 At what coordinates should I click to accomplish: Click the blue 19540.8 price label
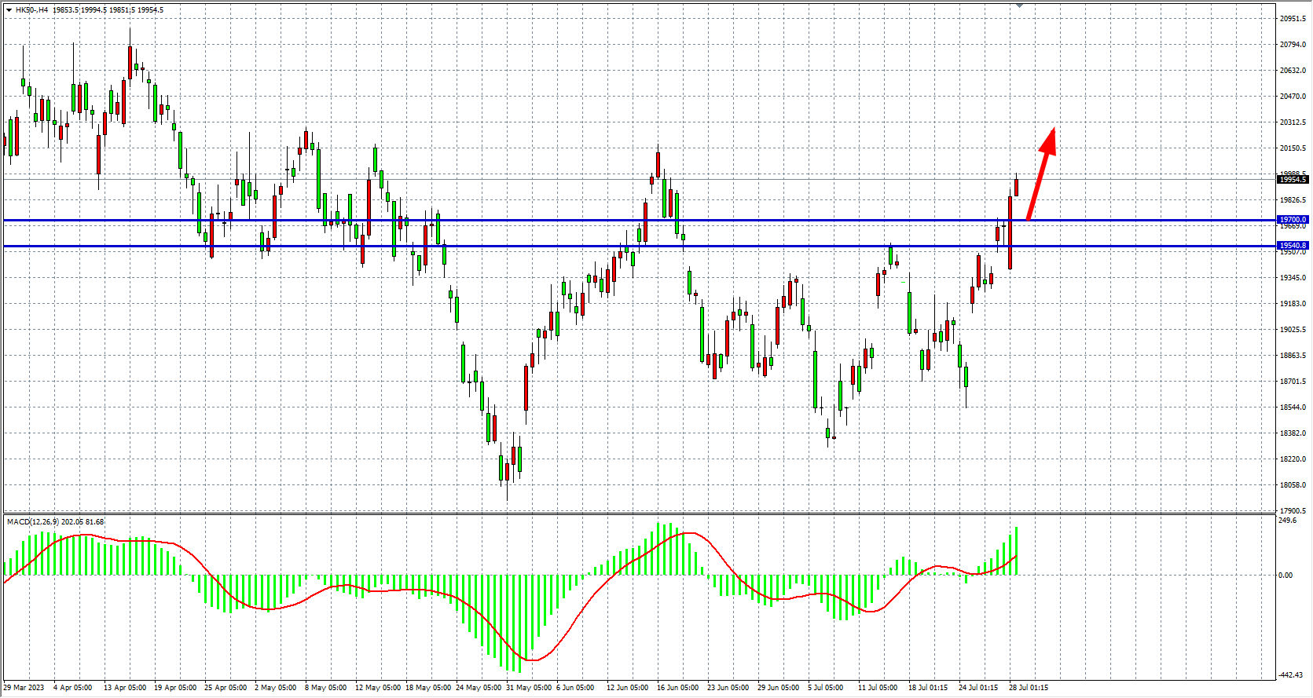point(1292,246)
